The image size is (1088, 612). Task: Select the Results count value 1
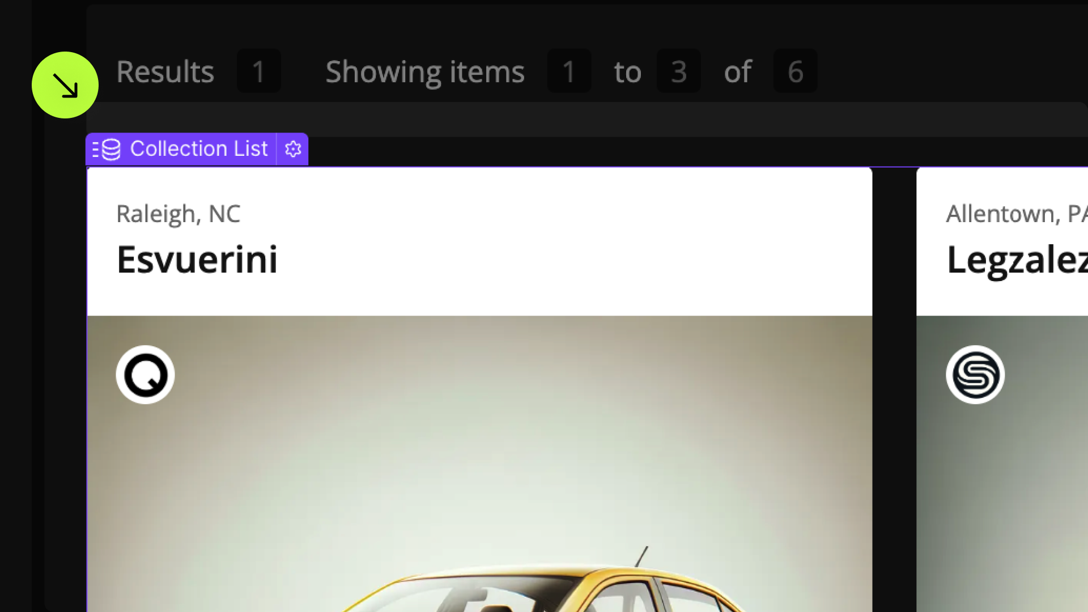point(259,71)
